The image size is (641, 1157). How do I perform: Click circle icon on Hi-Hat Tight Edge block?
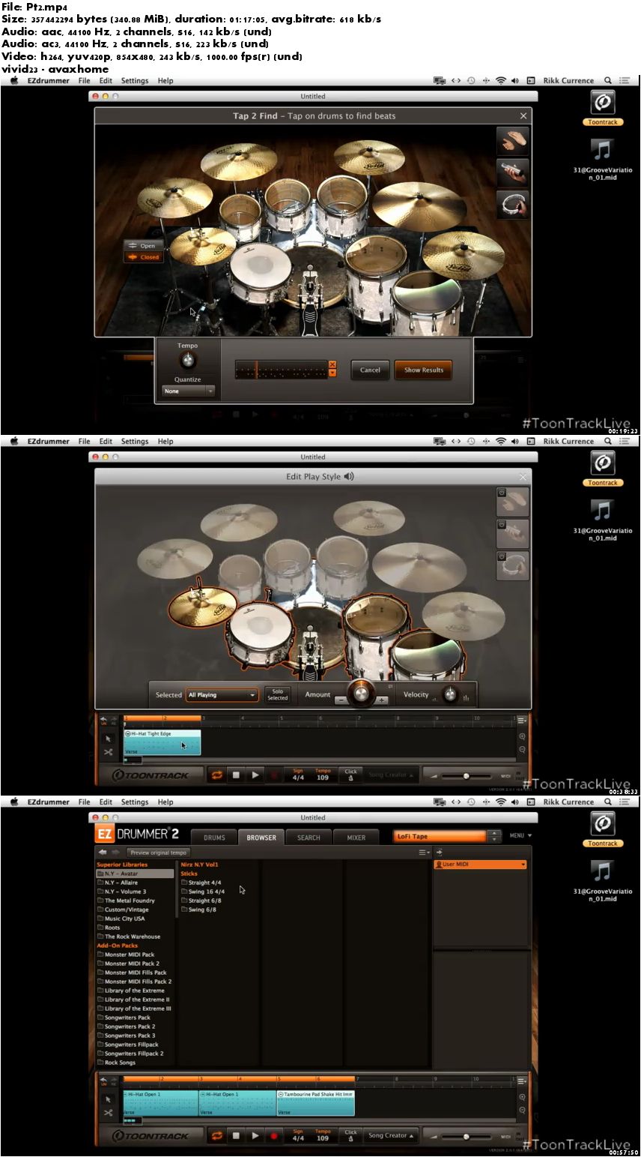click(128, 733)
